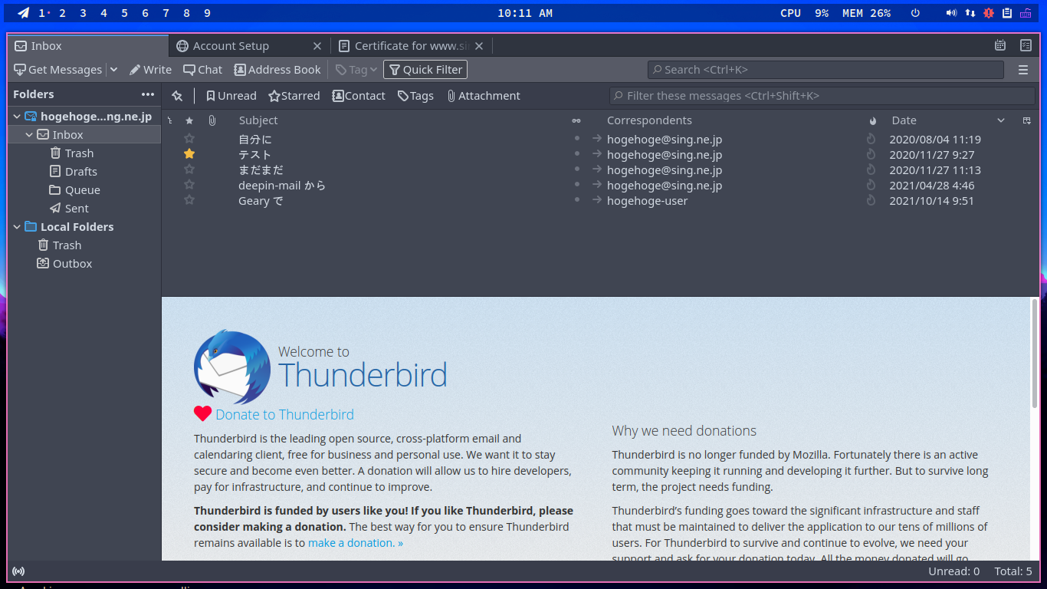Star the message まだまだ
The width and height of the screenshot is (1047, 589).
pos(189,169)
